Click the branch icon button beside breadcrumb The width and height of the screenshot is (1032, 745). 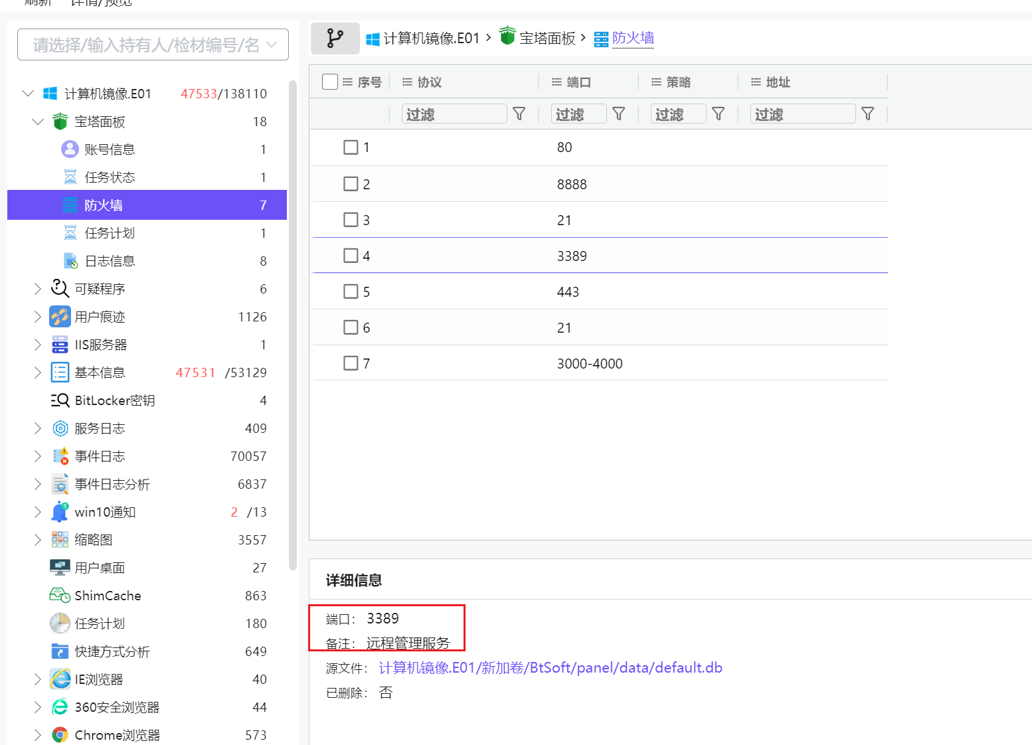coord(335,39)
